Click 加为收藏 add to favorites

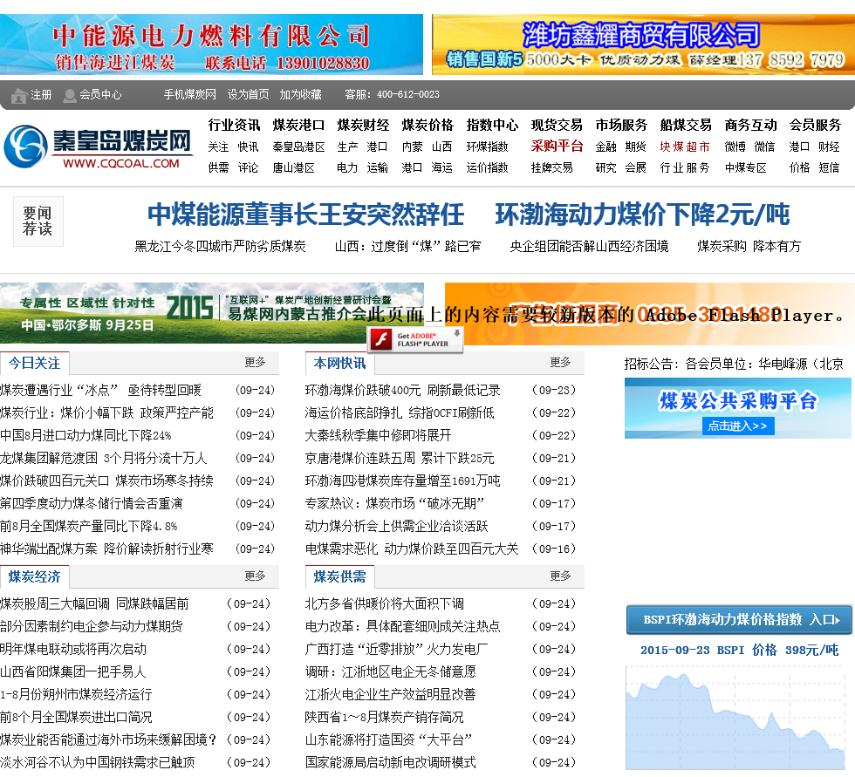[300, 95]
